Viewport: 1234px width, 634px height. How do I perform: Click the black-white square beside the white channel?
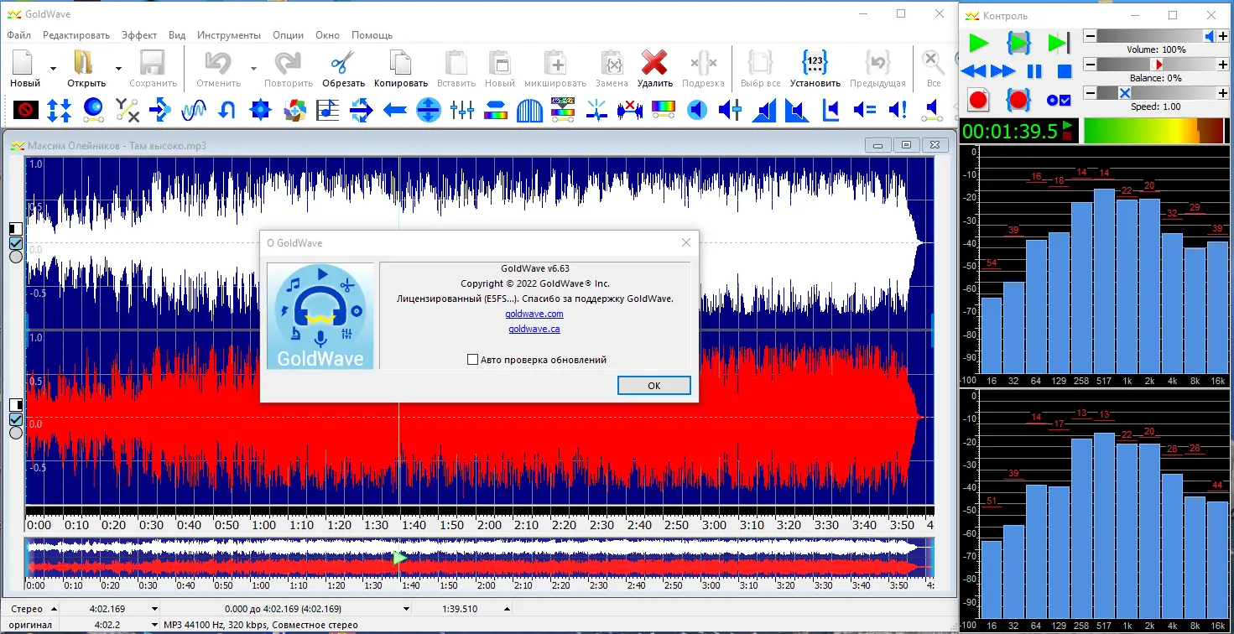pos(15,229)
